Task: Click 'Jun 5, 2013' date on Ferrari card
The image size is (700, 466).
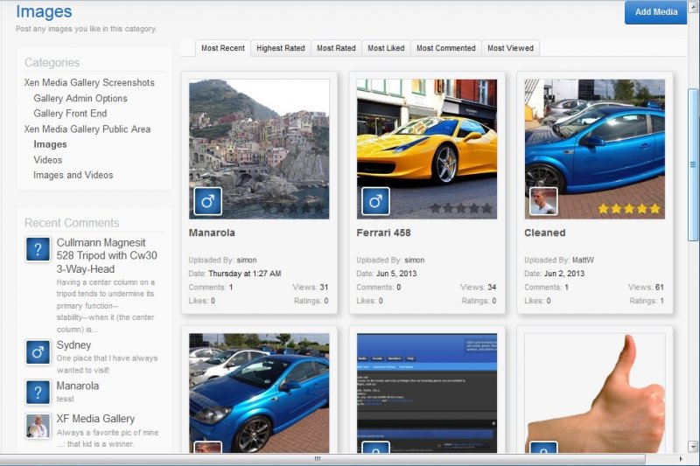Action: (x=396, y=274)
